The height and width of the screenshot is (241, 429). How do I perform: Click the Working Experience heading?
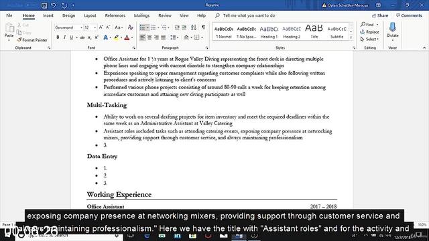(x=119, y=195)
